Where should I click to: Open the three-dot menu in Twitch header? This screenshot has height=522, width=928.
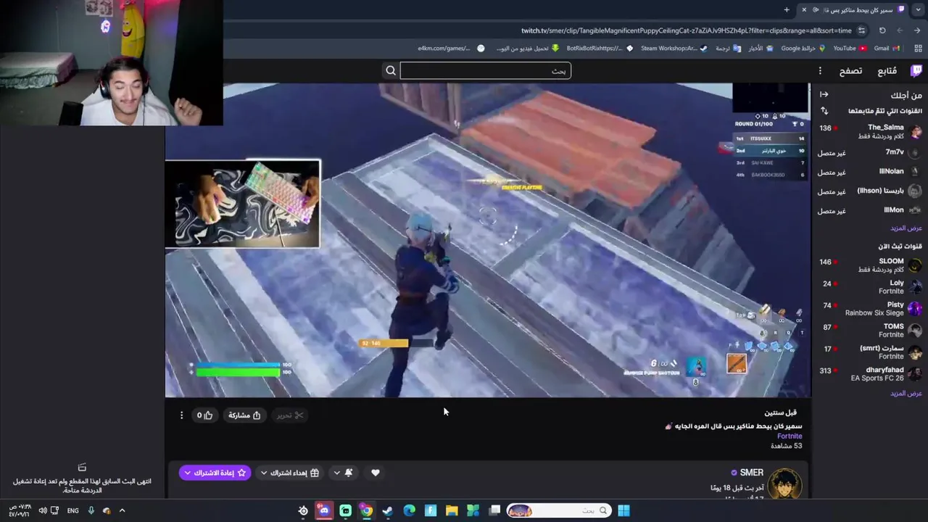(820, 70)
